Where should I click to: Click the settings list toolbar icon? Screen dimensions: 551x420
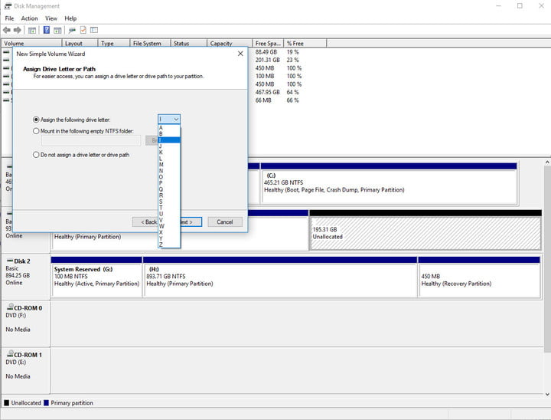click(94, 31)
